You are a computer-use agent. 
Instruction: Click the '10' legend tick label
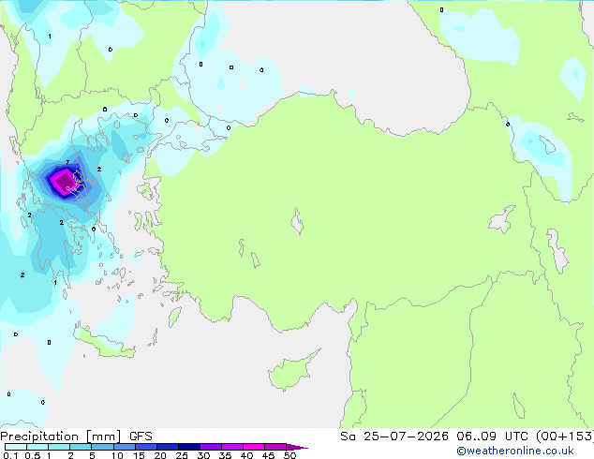point(117,455)
